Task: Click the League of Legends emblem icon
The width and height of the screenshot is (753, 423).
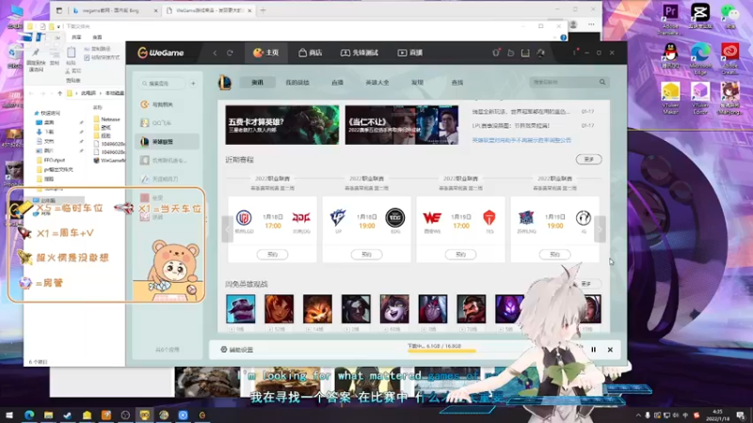Action: (x=225, y=83)
